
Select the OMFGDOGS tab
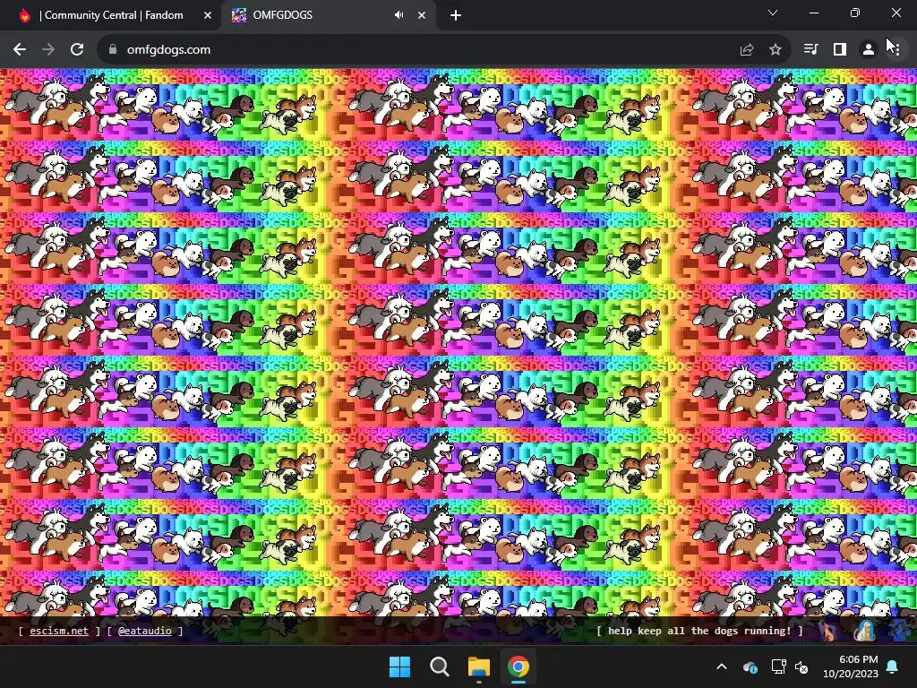(330, 15)
